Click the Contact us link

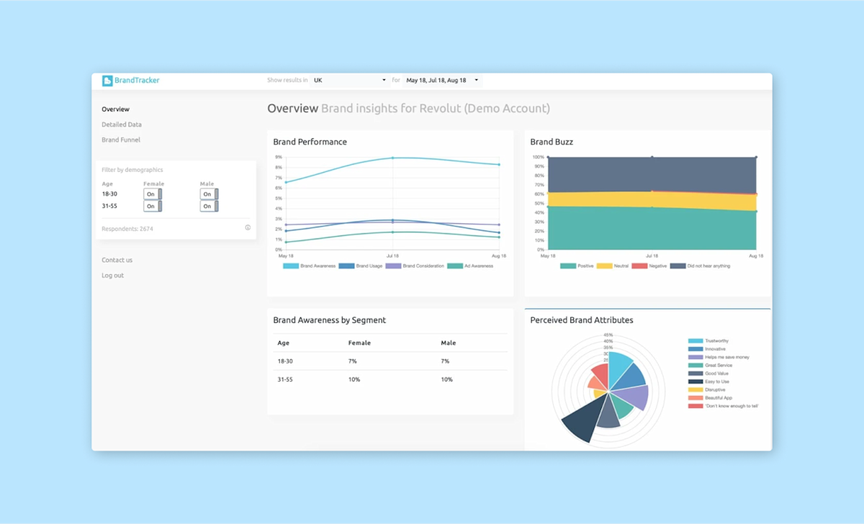click(116, 260)
